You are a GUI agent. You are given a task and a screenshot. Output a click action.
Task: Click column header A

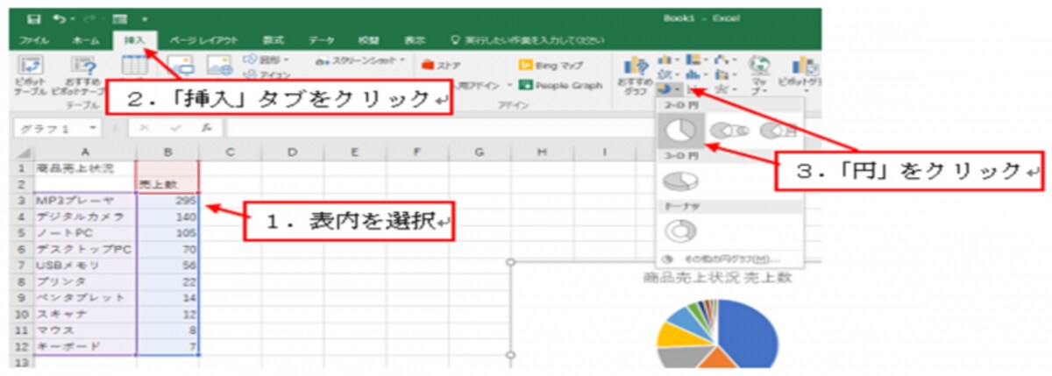(84, 152)
